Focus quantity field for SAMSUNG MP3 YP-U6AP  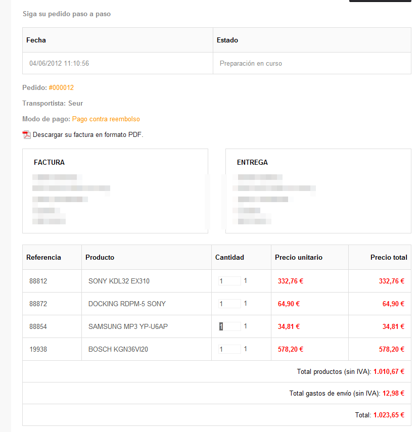[229, 326]
